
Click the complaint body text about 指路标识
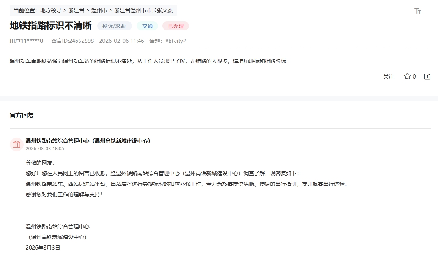[148, 61]
